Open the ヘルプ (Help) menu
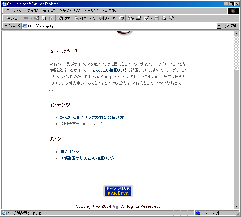241x217 pixels. click(x=110, y=11)
